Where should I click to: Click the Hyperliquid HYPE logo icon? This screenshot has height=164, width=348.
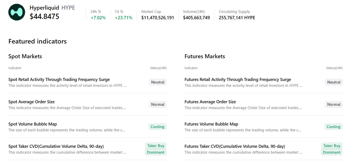pos(17,12)
